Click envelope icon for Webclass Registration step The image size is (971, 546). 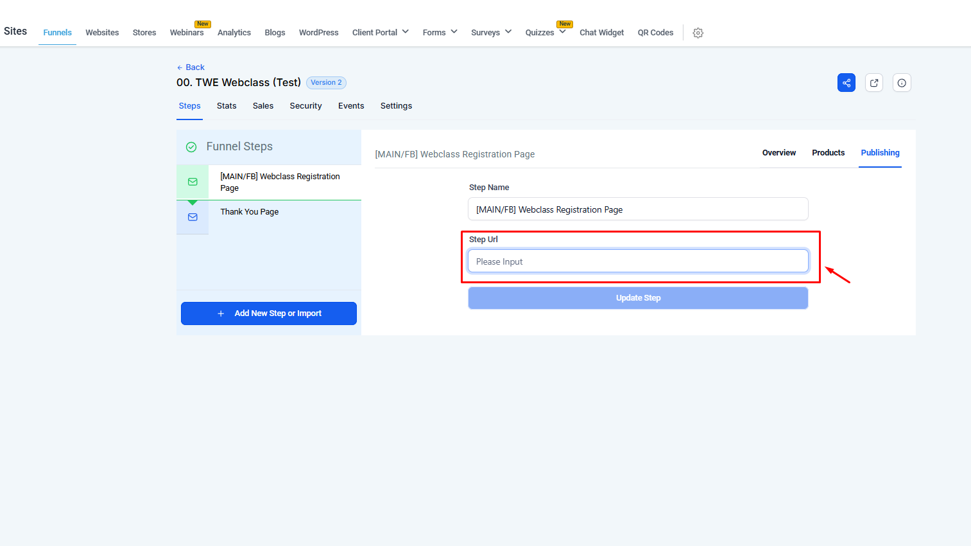point(193,182)
